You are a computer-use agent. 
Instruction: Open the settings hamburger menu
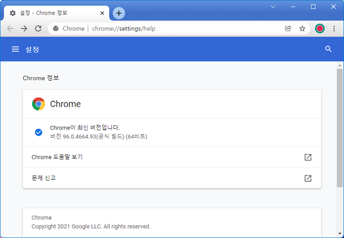(x=15, y=49)
